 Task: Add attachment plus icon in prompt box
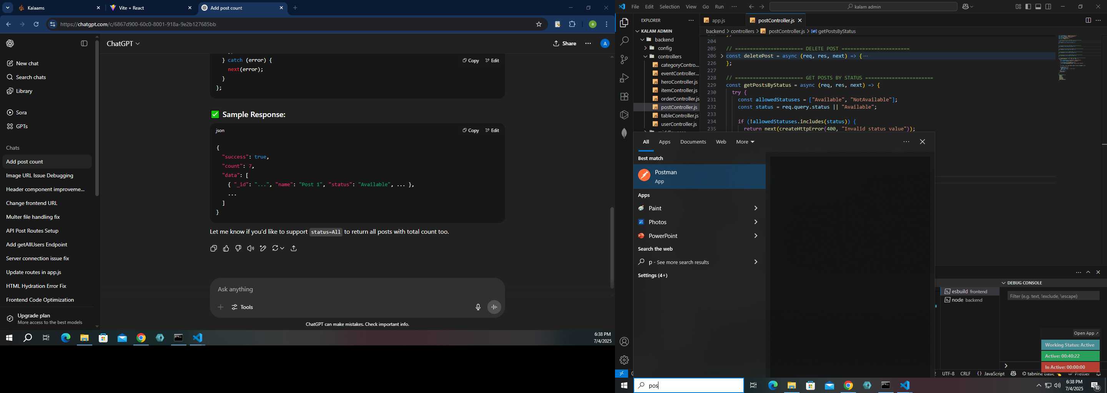coord(221,307)
